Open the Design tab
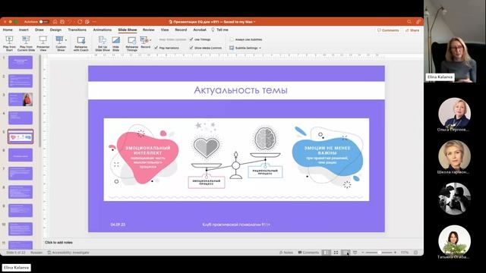Viewport: 486px width, 273px height. (55, 30)
